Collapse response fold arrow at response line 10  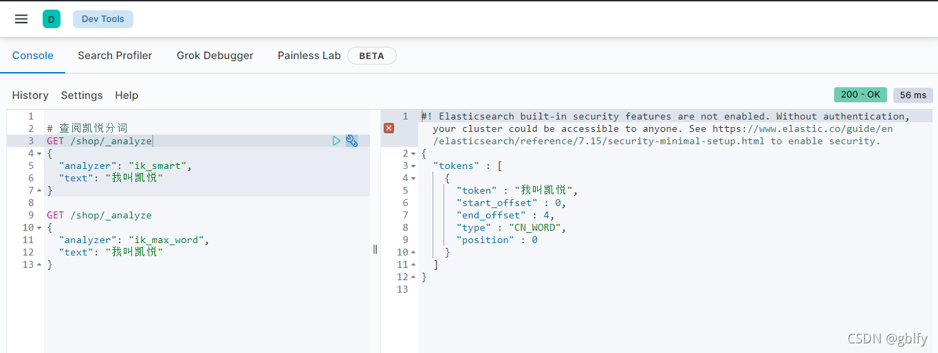[413, 252]
